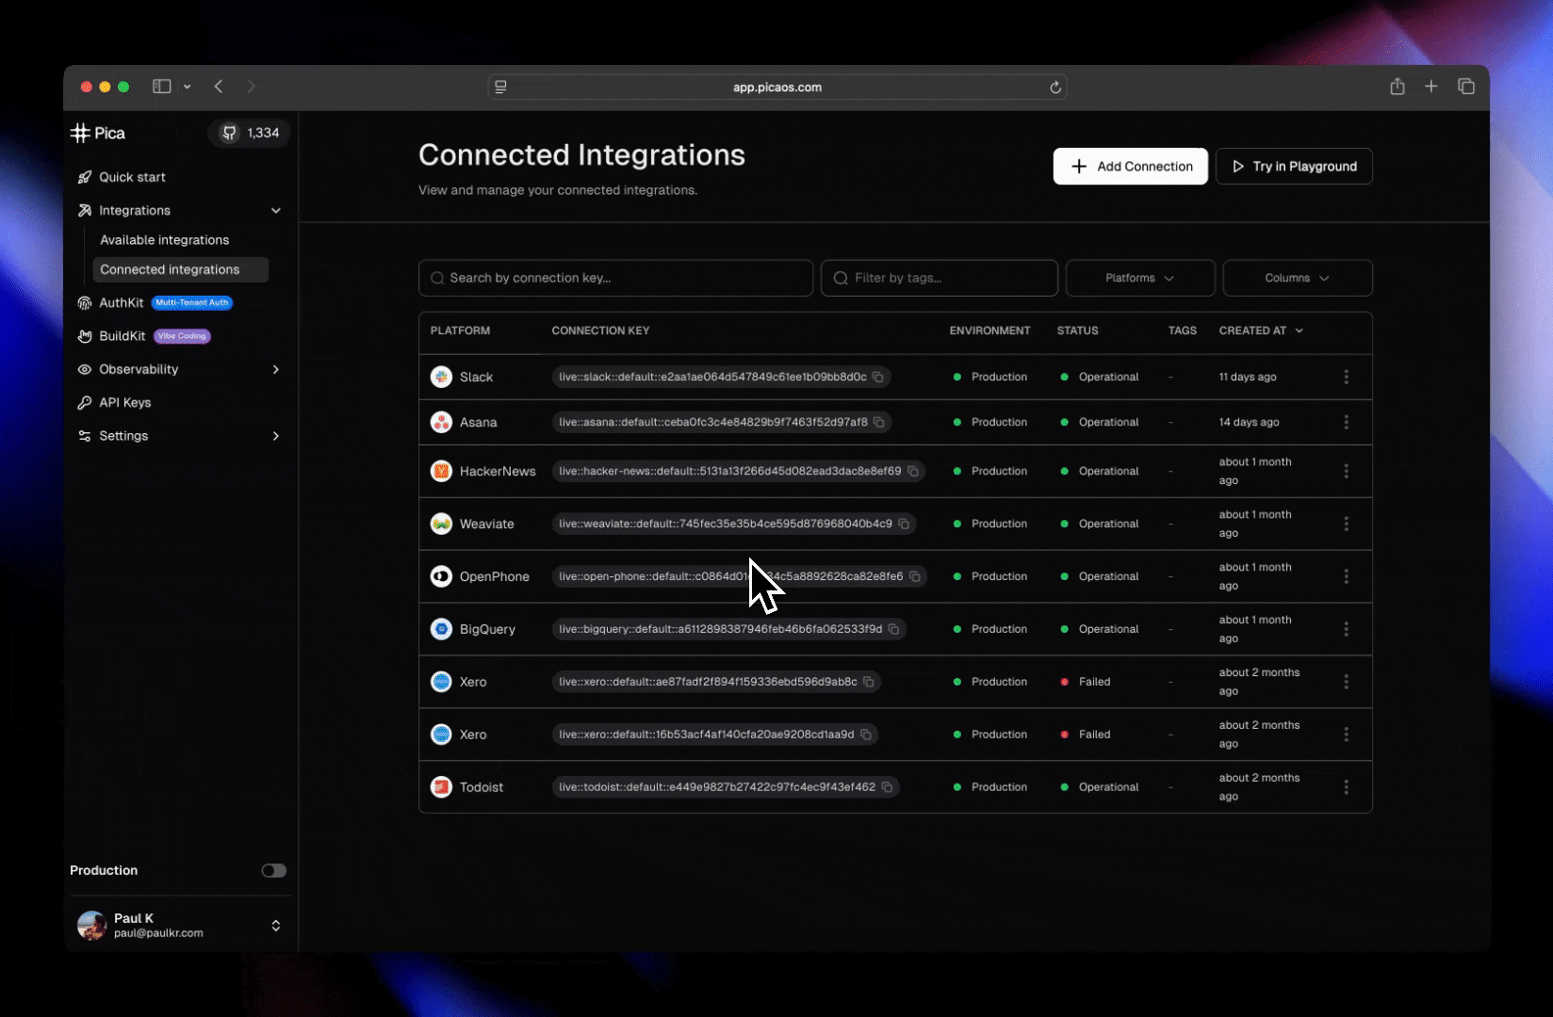Open the Todoist row three-dot menu
This screenshot has height=1017, width=1553.
(1346, 787)
